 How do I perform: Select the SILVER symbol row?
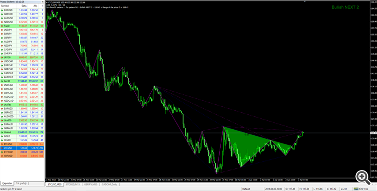[x=22, y=140]
